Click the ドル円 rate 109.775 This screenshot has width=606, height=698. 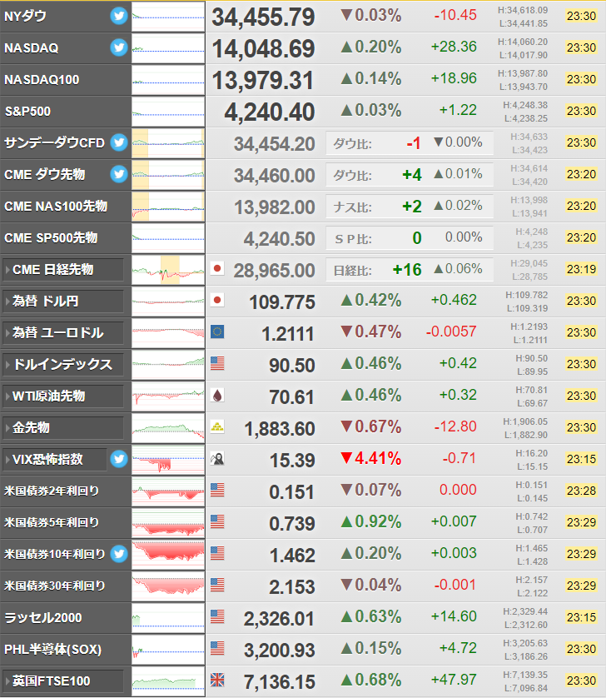[282, 302]
